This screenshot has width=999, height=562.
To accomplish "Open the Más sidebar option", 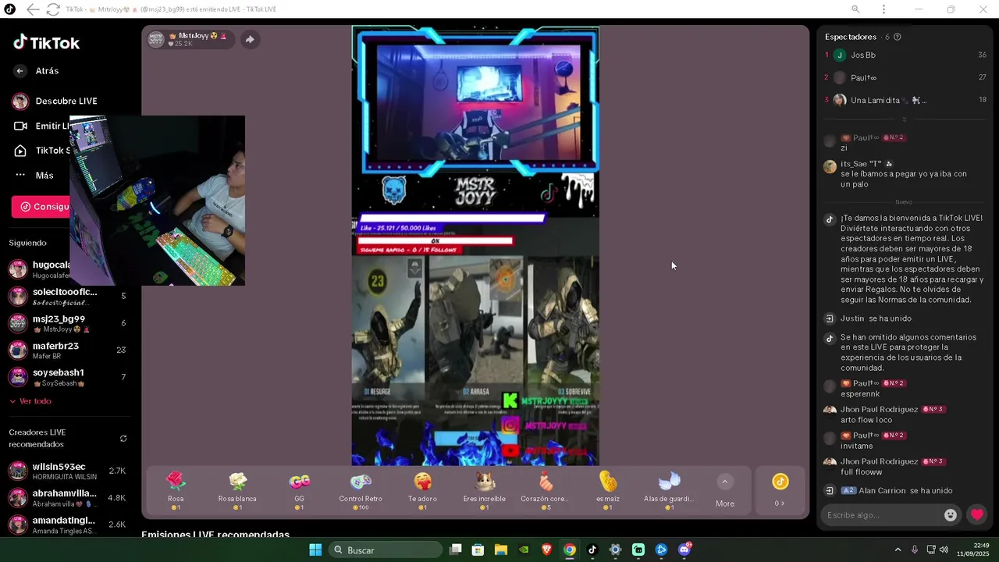I will [34, 176].
